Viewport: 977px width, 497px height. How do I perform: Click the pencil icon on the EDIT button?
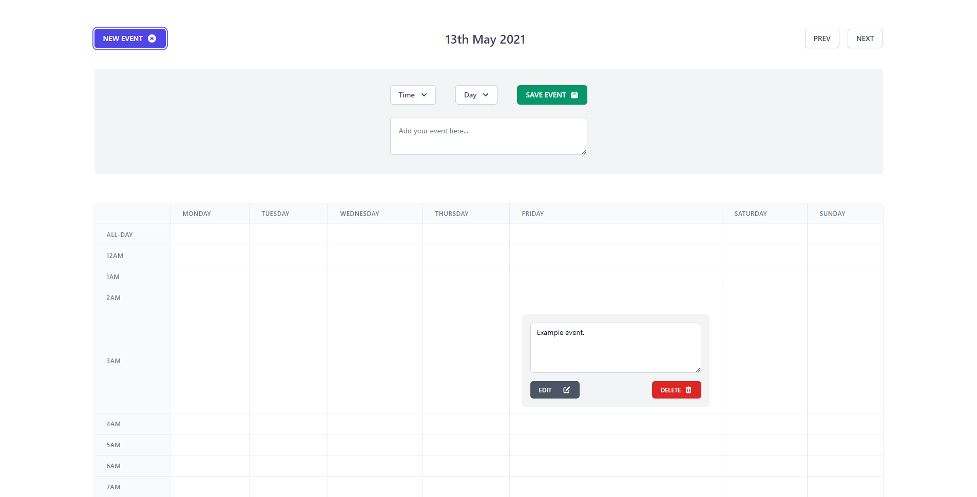pos(566,390)
